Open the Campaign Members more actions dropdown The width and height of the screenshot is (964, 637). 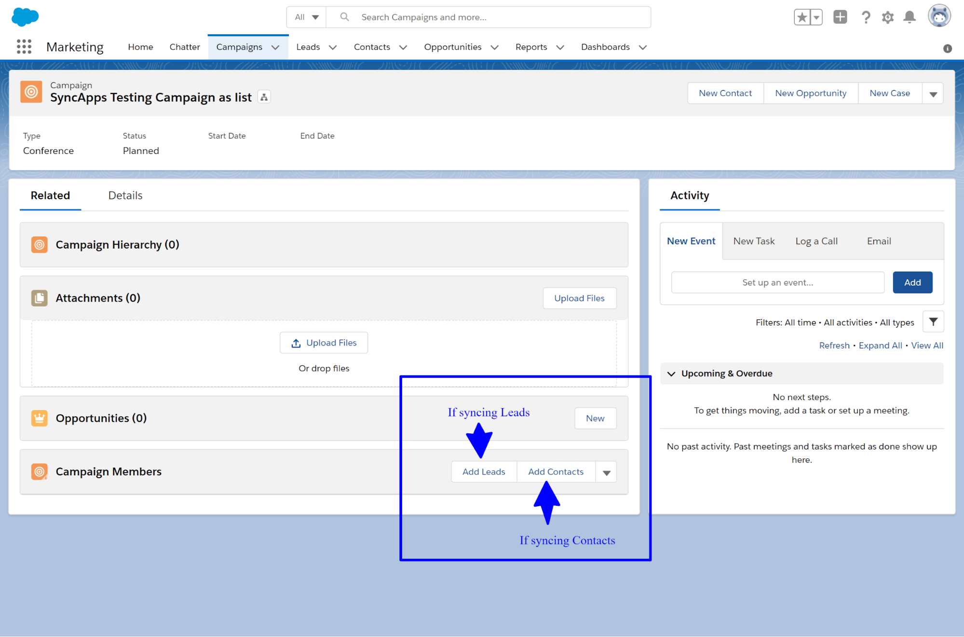(606, 472)
